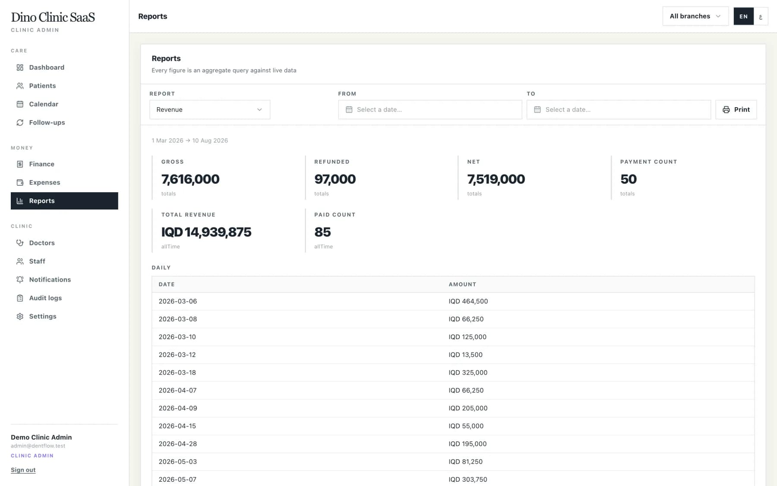Click Dino Clinic SaaS logo title

click(53, 17)
